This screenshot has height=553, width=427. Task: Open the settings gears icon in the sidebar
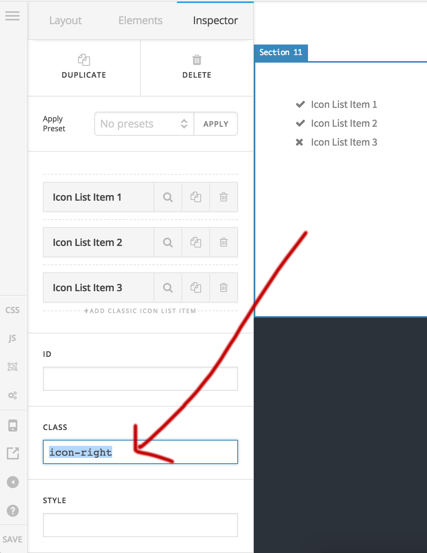[12, 395]
